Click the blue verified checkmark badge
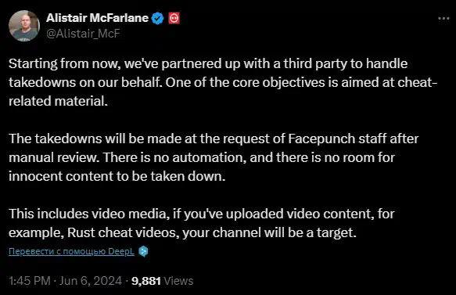Image resolution: width=456 pixels, height=295 pixels. [158, 18]
